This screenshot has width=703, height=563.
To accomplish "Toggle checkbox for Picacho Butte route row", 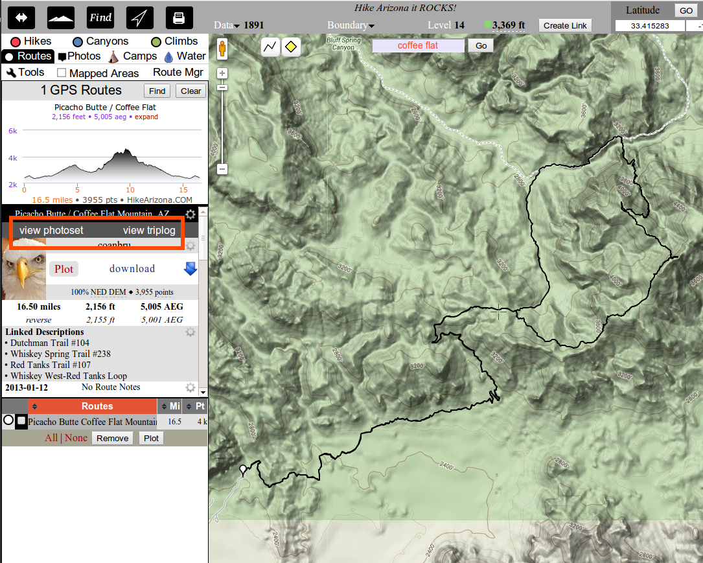I will [x=21, y=421].
